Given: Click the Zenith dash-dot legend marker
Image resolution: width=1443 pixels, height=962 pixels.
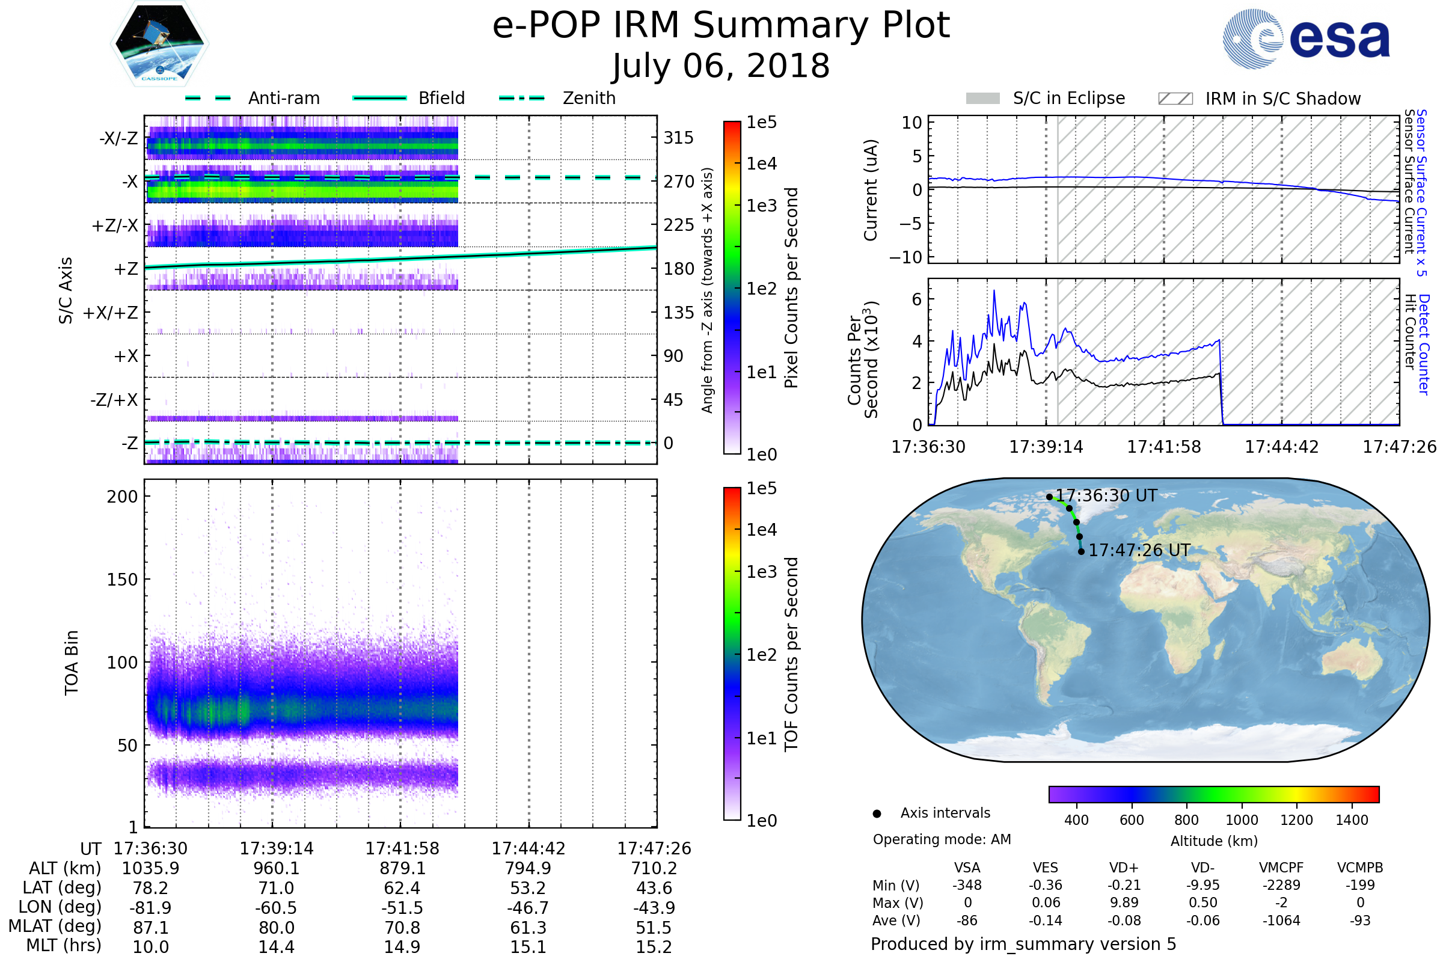Looking at the screenshot, I should [x=522, y=98].
